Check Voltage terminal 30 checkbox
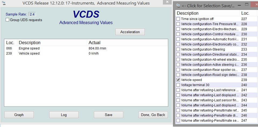 click(178, 85)
